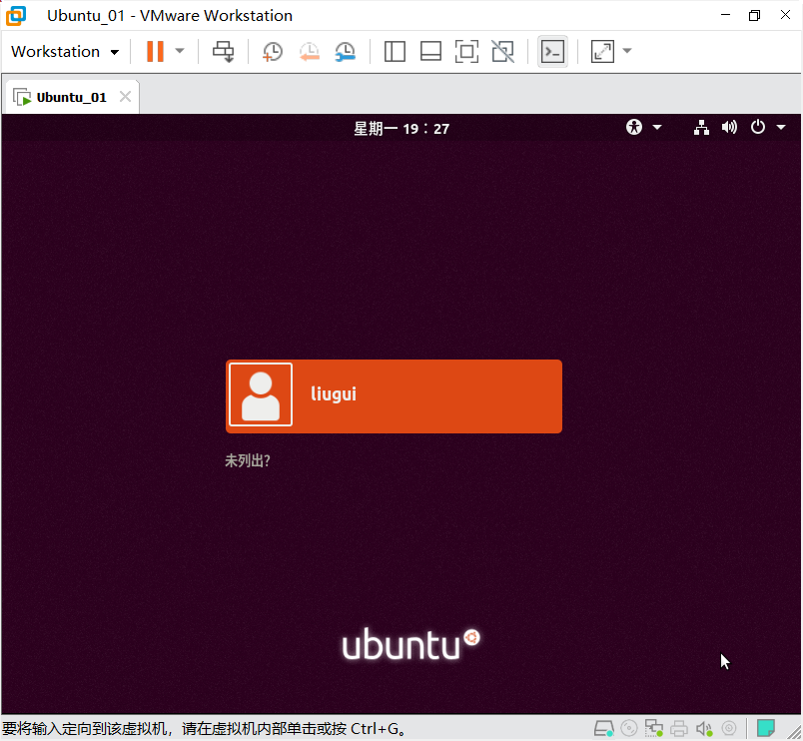Click the hard disk status icon
This screenshot has width=803, height=741.
click(x=604, y=728)
